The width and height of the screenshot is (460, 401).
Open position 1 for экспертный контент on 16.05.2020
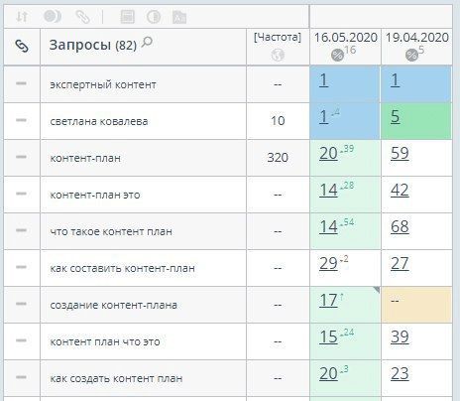pos(324,80)
